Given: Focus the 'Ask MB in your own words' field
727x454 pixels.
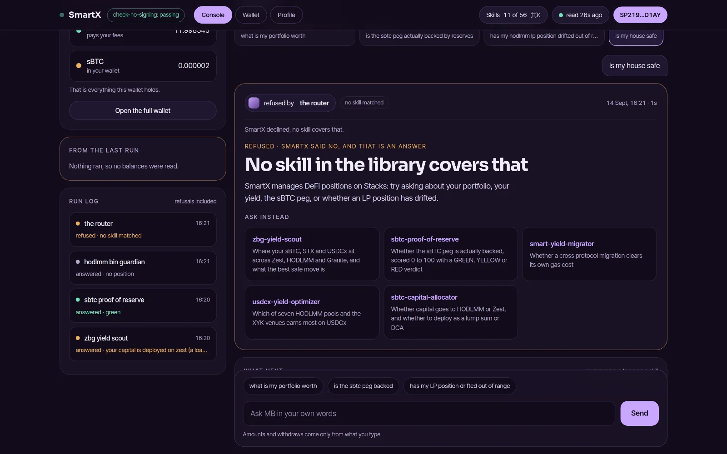Looking at the screenshot, I should click(x=429, y=414).
